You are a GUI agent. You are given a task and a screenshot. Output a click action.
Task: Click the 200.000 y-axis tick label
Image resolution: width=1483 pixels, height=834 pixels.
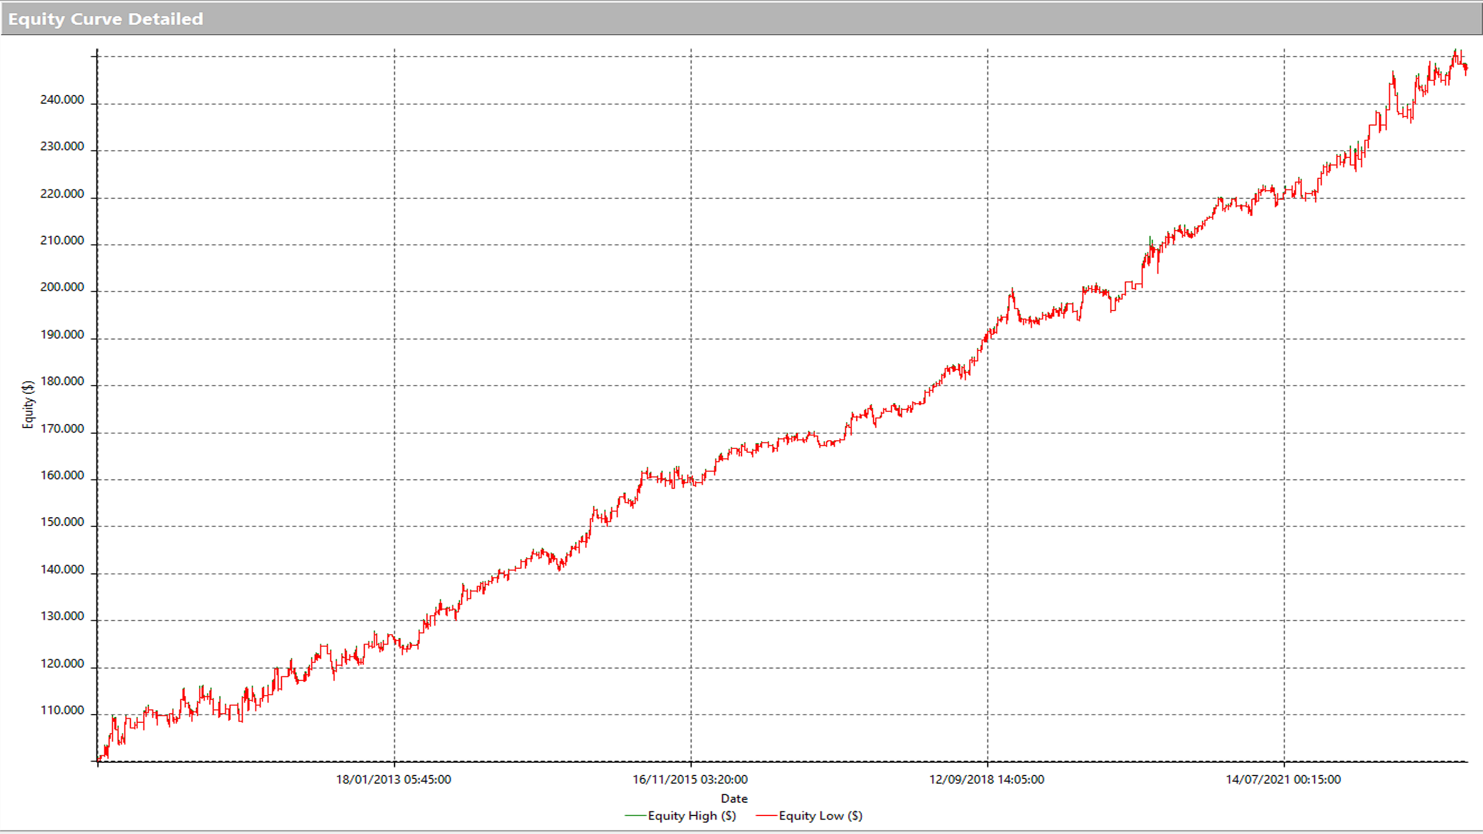click(62, 287)
